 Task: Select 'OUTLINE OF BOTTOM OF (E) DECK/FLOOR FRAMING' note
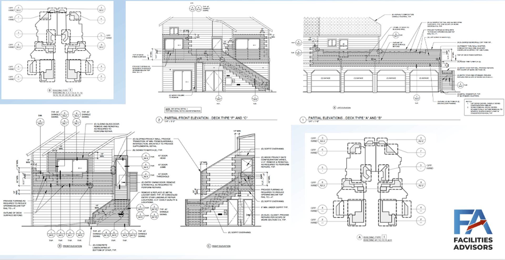449,102
